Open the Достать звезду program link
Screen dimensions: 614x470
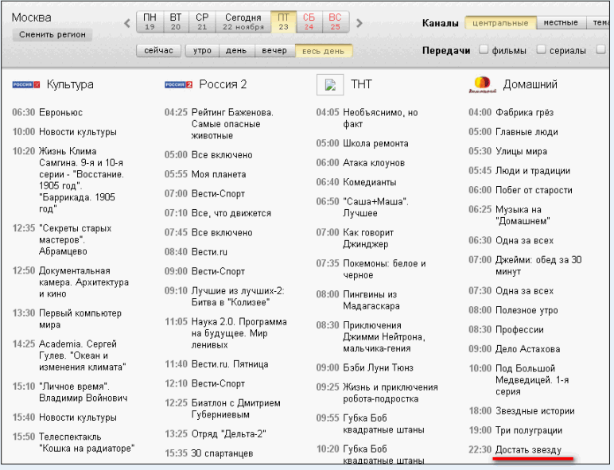(528, 450)
